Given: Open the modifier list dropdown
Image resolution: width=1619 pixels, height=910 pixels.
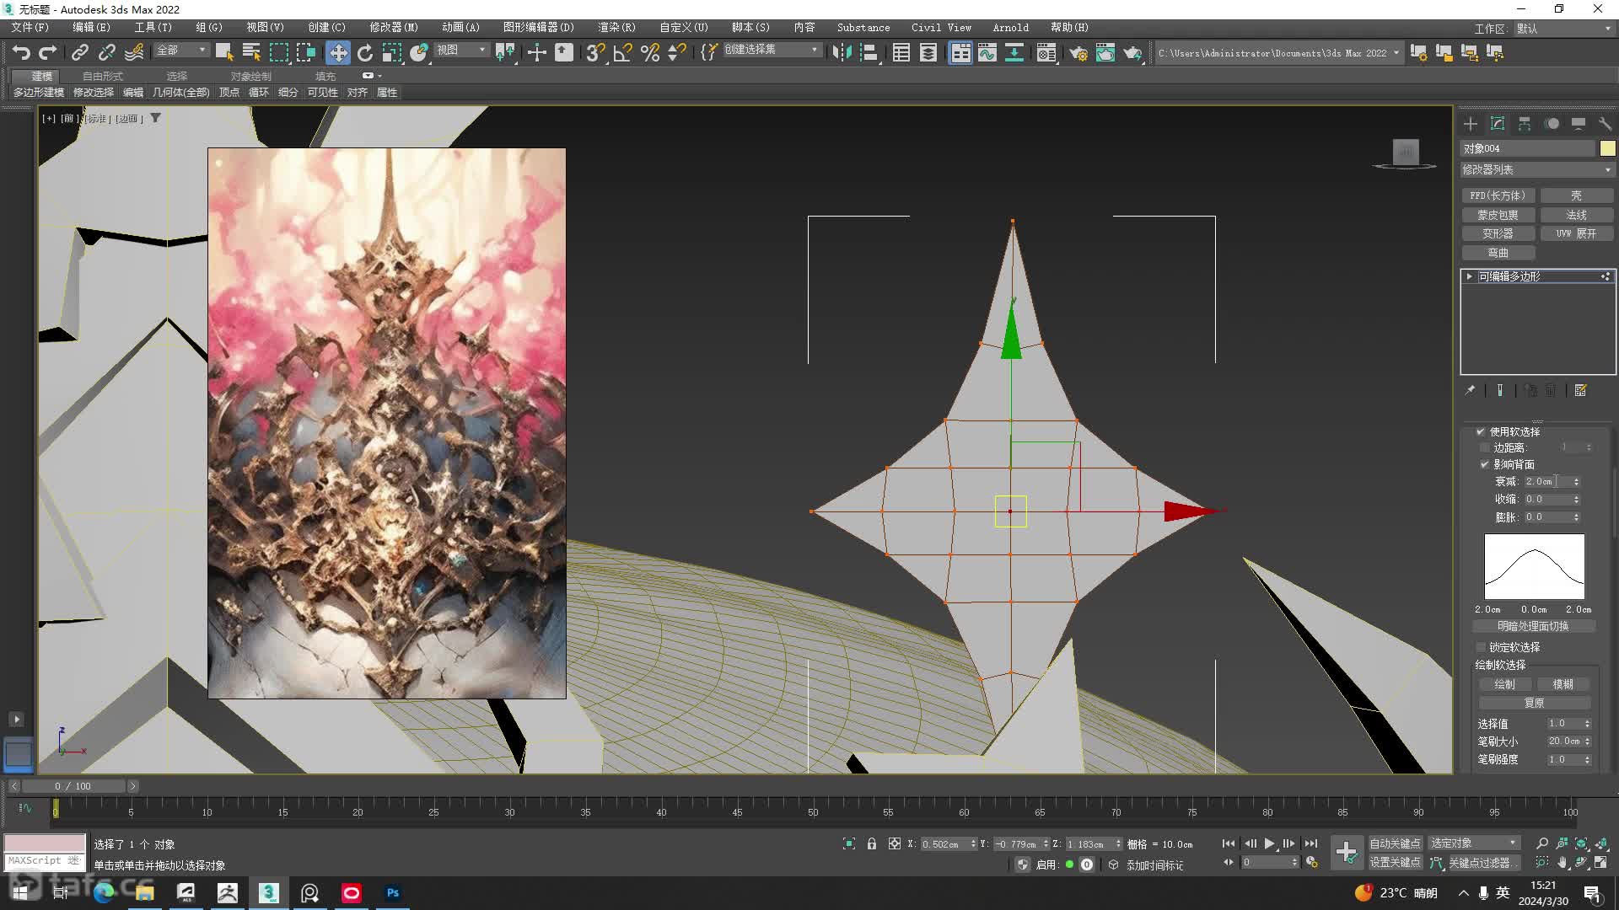Looking at the screenshot, I should click(1537, 169).
